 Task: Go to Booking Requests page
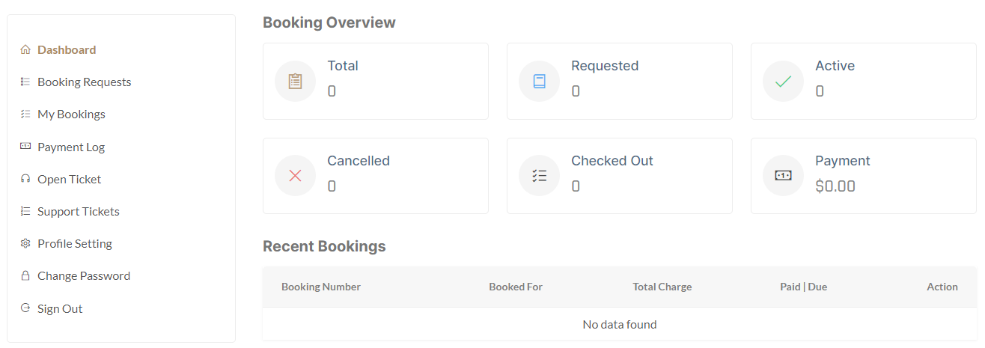tap(84, 82)
